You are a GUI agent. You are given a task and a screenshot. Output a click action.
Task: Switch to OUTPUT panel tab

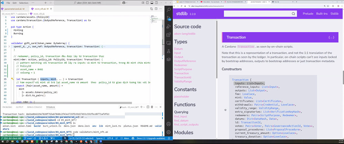[20, 107]
